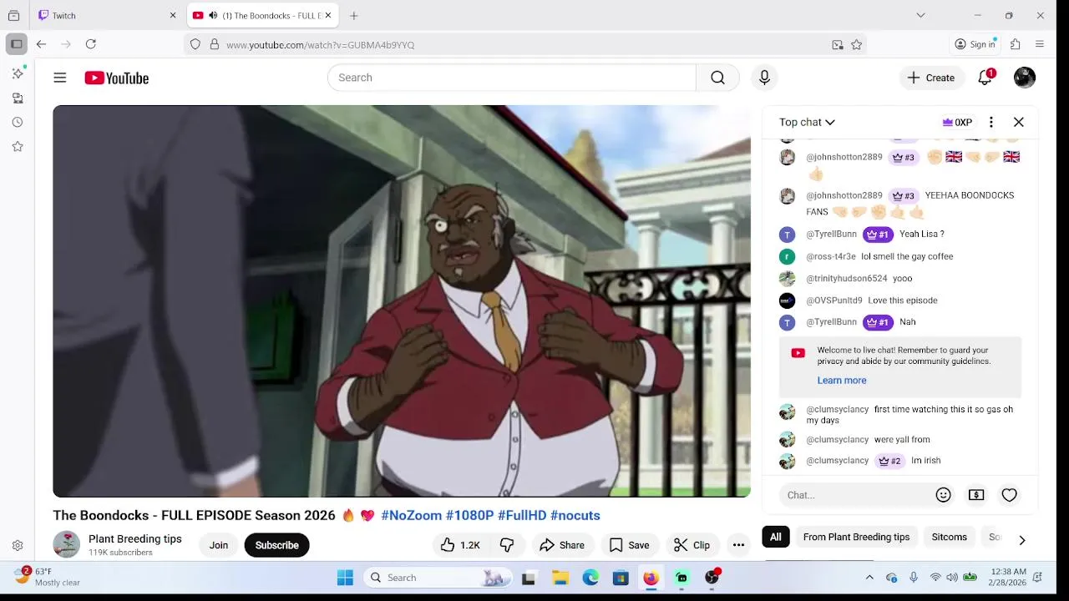
Task: Open a new browser tab
Action: coord(354,15)
